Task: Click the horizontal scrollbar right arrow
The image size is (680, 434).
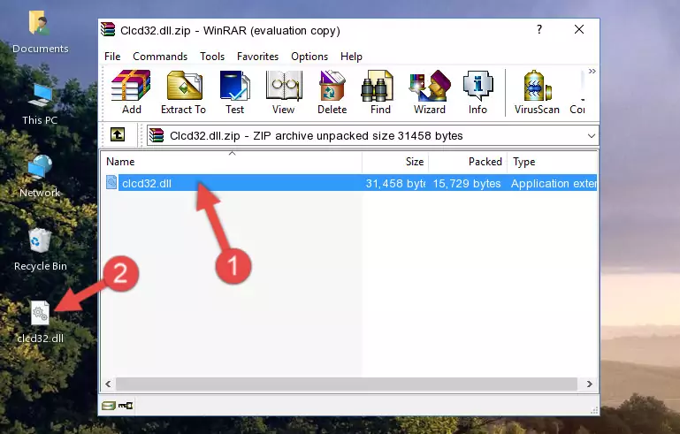Action: (x=589, y=384)
